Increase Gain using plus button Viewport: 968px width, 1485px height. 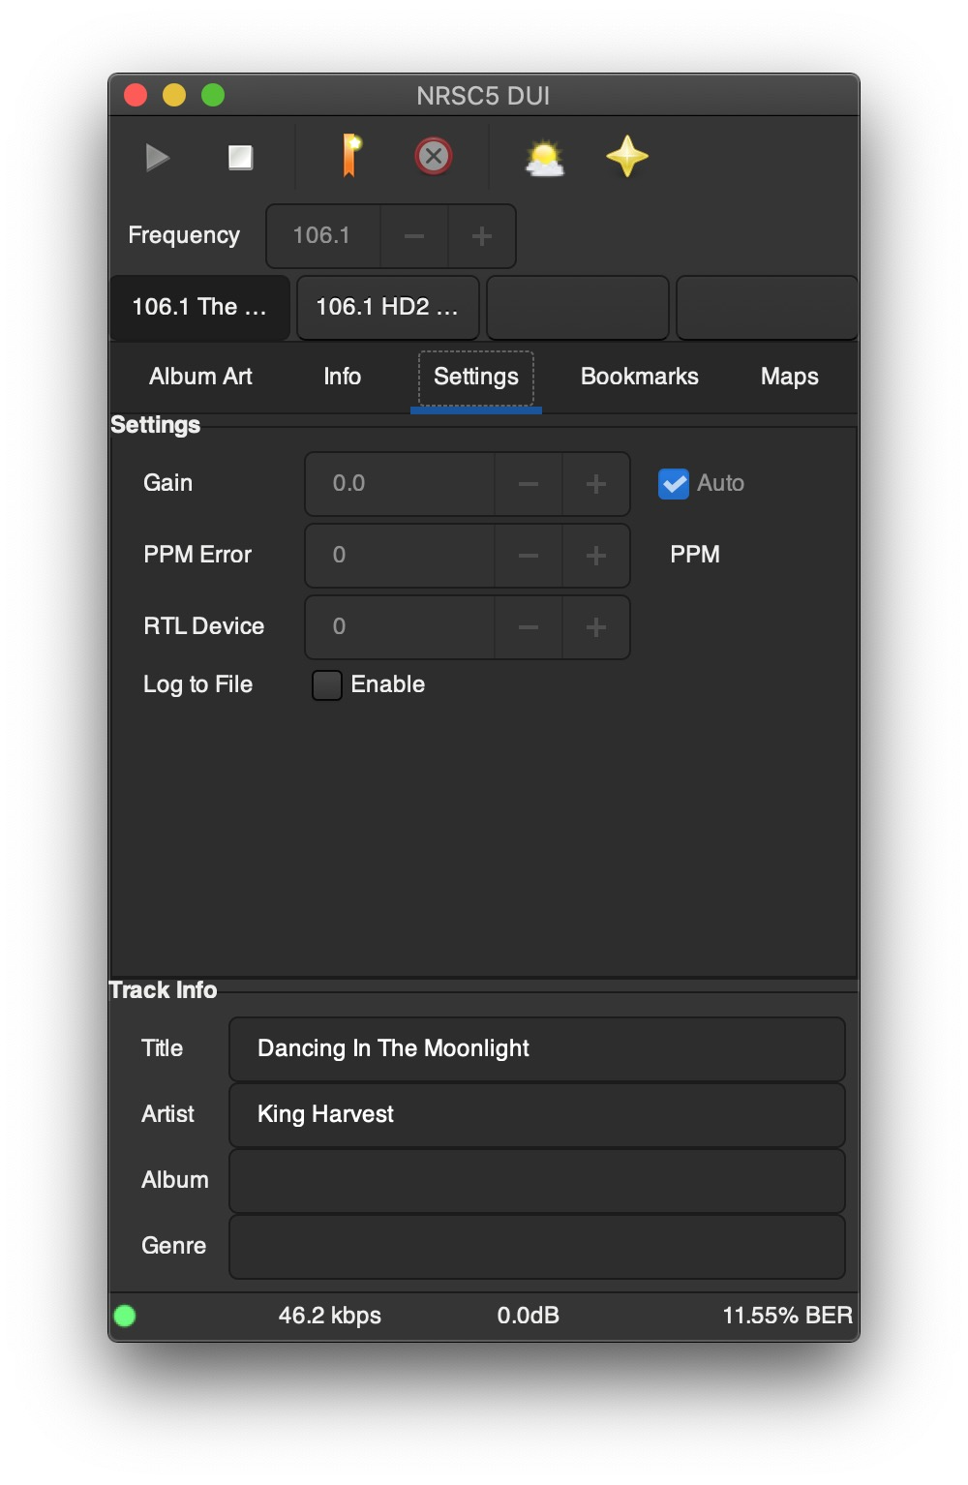(596, 484)
